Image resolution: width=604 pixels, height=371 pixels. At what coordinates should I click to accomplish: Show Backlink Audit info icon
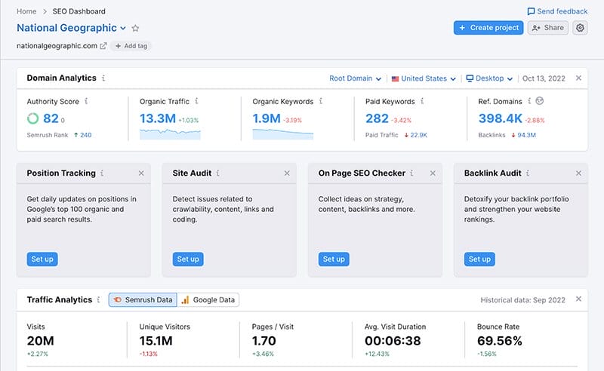pyautogui.click(x=528, y=173)
